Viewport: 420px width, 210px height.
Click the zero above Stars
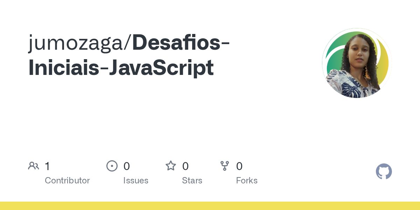(185, 166)
